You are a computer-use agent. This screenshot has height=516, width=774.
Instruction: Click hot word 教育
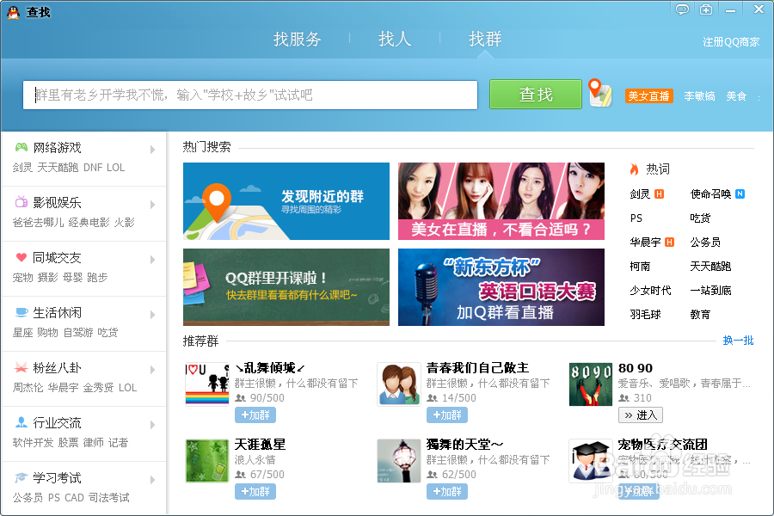coord(700,315)
